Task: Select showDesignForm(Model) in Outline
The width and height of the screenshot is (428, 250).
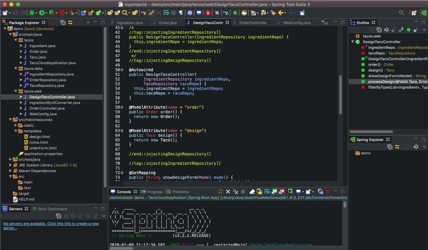Action: coord(397,76)
